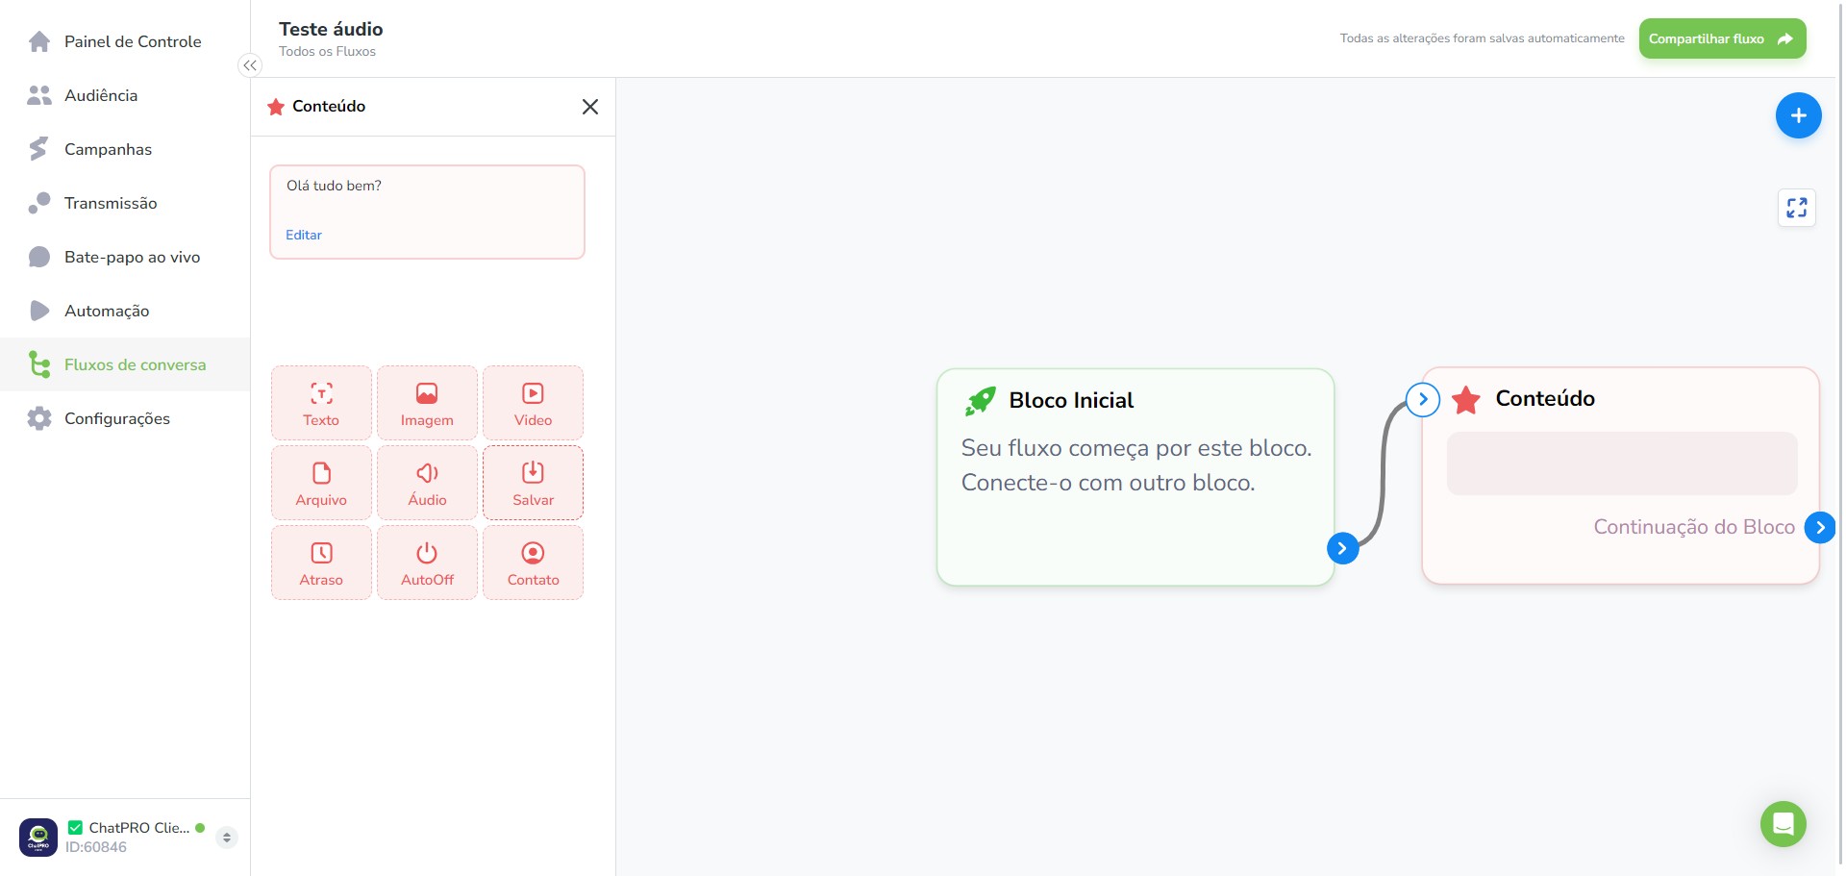Open Bate-papo ao vivo
The height and width of the screenshot is (876, 1846).
pos(125,257)
